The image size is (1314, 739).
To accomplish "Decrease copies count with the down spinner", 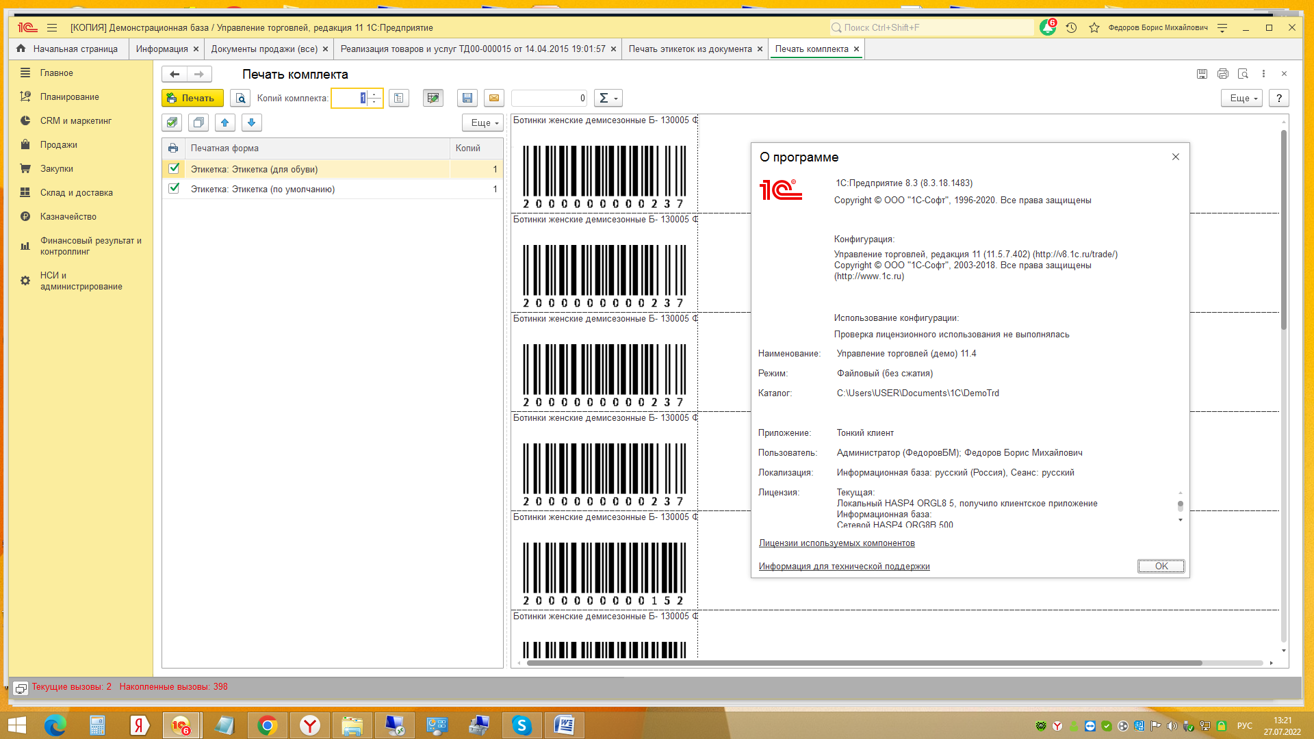I will click(x=374, y=102).
